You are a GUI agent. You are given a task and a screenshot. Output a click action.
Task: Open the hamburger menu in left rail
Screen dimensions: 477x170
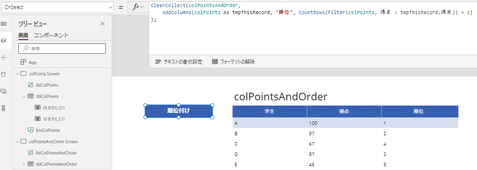4,24
